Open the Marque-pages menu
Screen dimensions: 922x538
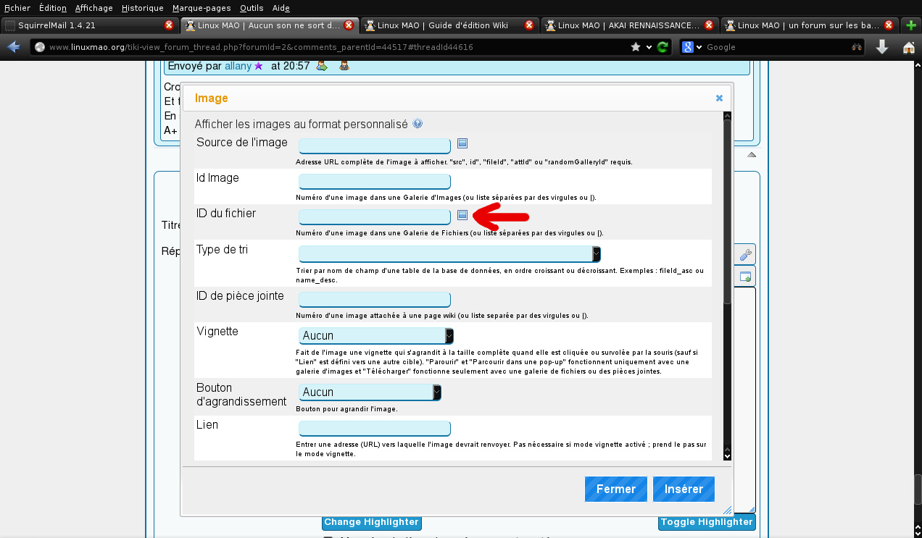tap(202, 8)
